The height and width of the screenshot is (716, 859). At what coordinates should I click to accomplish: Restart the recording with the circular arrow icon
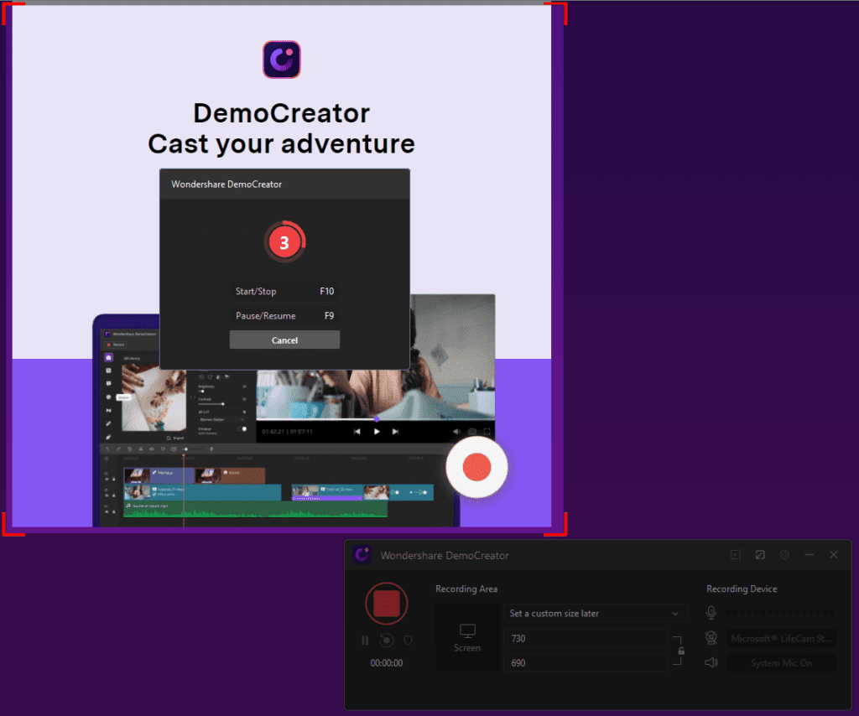tap(386, 640)
